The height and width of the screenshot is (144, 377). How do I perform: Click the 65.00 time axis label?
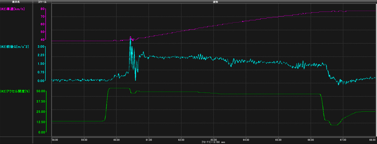[278, 139]
